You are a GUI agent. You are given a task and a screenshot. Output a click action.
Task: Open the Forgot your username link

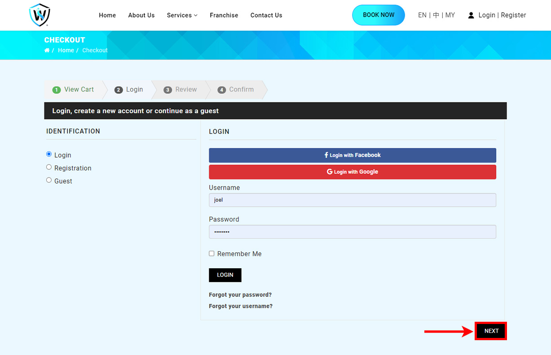point(241,306)
